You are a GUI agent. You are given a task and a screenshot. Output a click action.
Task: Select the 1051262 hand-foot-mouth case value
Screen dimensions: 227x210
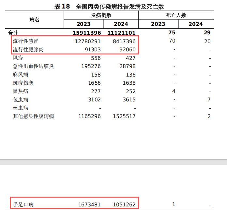pos(124,205)
